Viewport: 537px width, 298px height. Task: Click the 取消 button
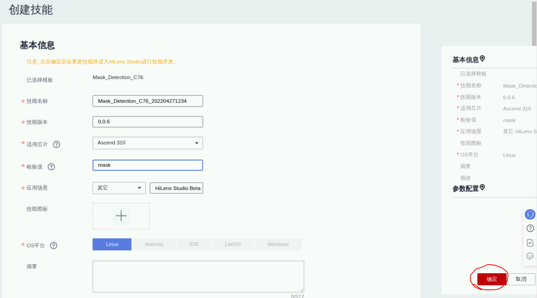pyautogui.click(x=521, y=279)
